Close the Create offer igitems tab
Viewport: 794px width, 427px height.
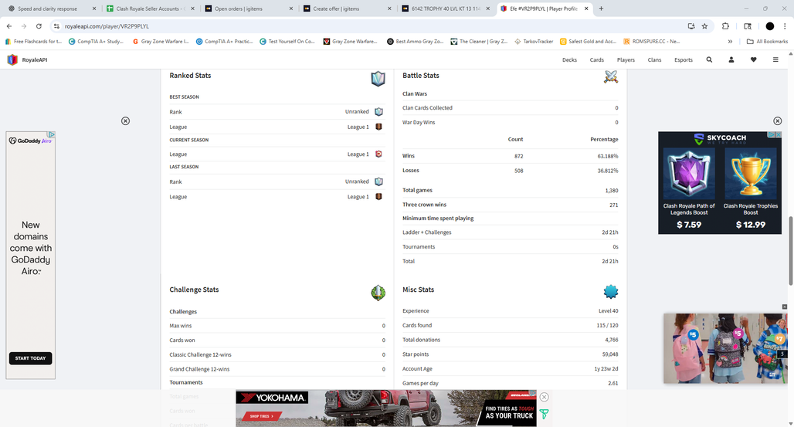389,8
